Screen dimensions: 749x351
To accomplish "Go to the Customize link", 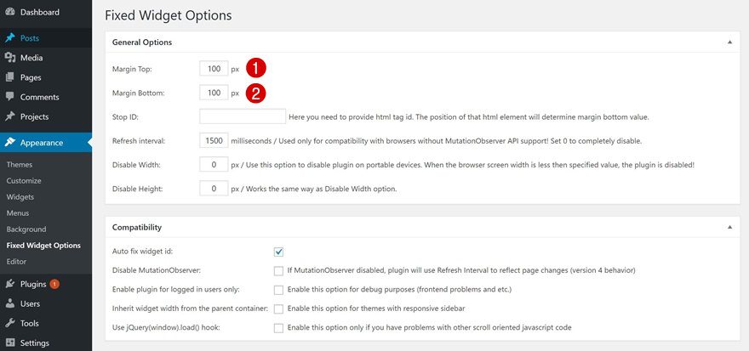I will pos(24,180).
